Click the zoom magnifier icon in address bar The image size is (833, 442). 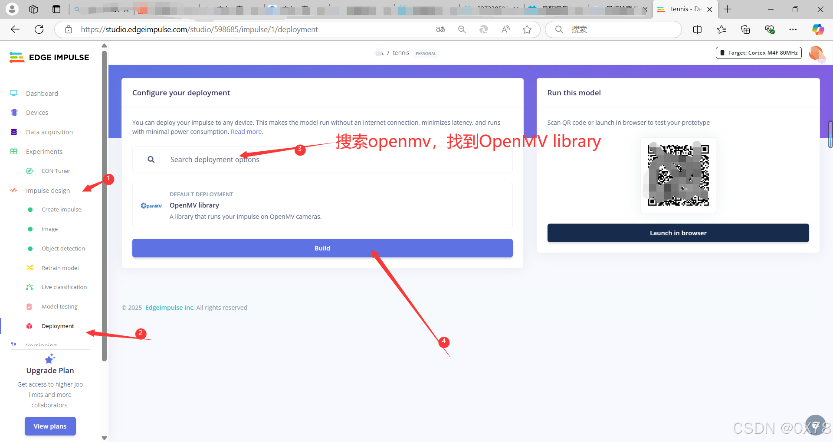point(462,29)
